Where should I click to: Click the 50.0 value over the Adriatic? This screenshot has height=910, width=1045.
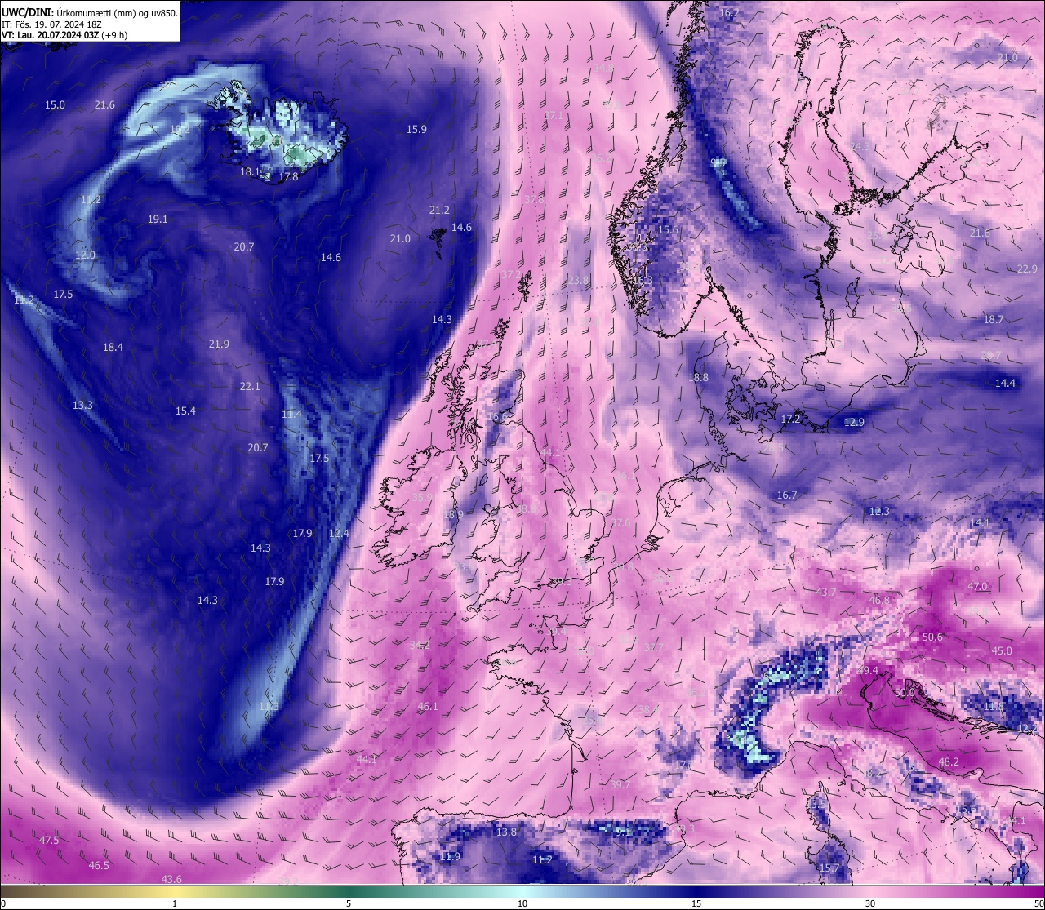(x=905, y=693)
